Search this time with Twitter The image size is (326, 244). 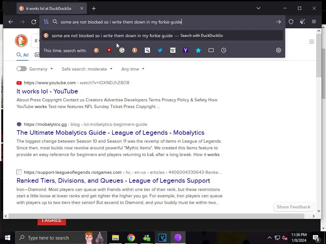click(160, 50)
